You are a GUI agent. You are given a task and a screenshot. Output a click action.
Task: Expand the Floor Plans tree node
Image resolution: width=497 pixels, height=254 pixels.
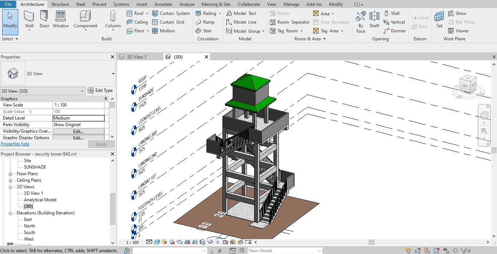10,173
